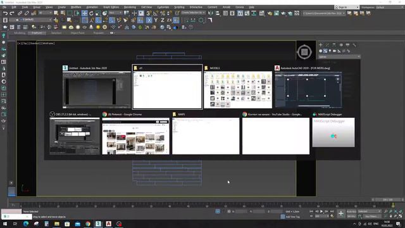Switch to Autodesk AutoCAD 2020 window thumbnail
This screenshot has height=228, width=405.
click(x=308, y=87)
